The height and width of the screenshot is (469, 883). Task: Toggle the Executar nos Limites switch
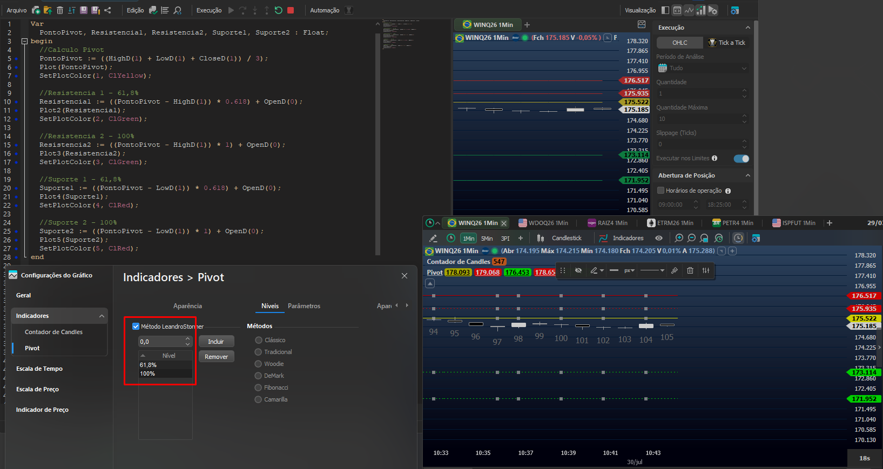click(x=742, y=159)
